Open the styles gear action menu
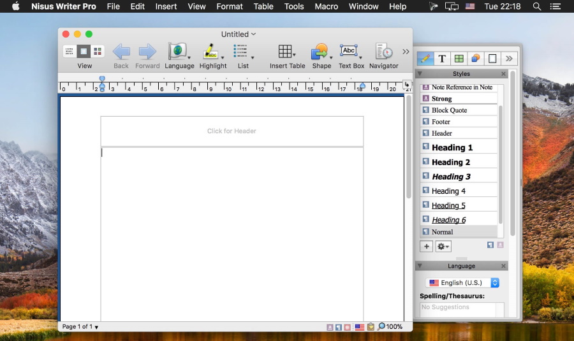The image size is (574, 341). pyautogui.click(x=443, y=246)
